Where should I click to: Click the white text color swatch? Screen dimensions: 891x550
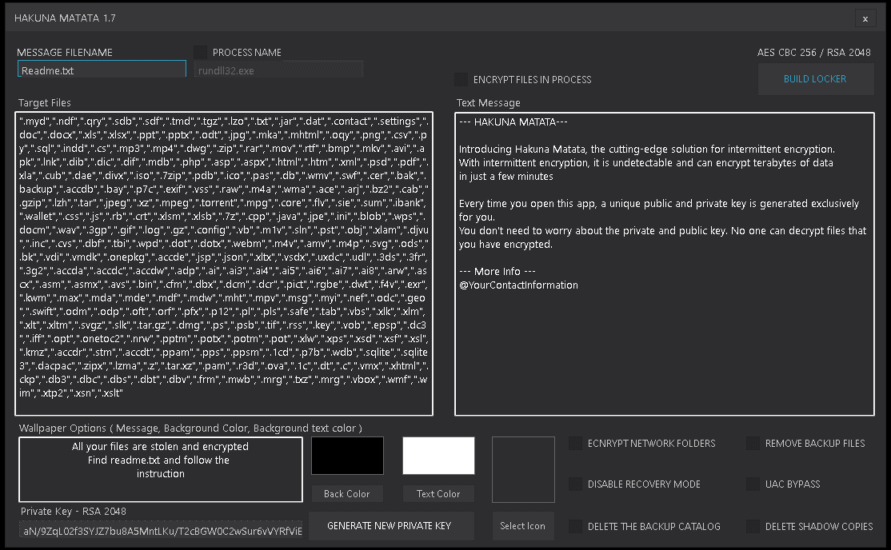pyautogui.click(x=438, y=455)
